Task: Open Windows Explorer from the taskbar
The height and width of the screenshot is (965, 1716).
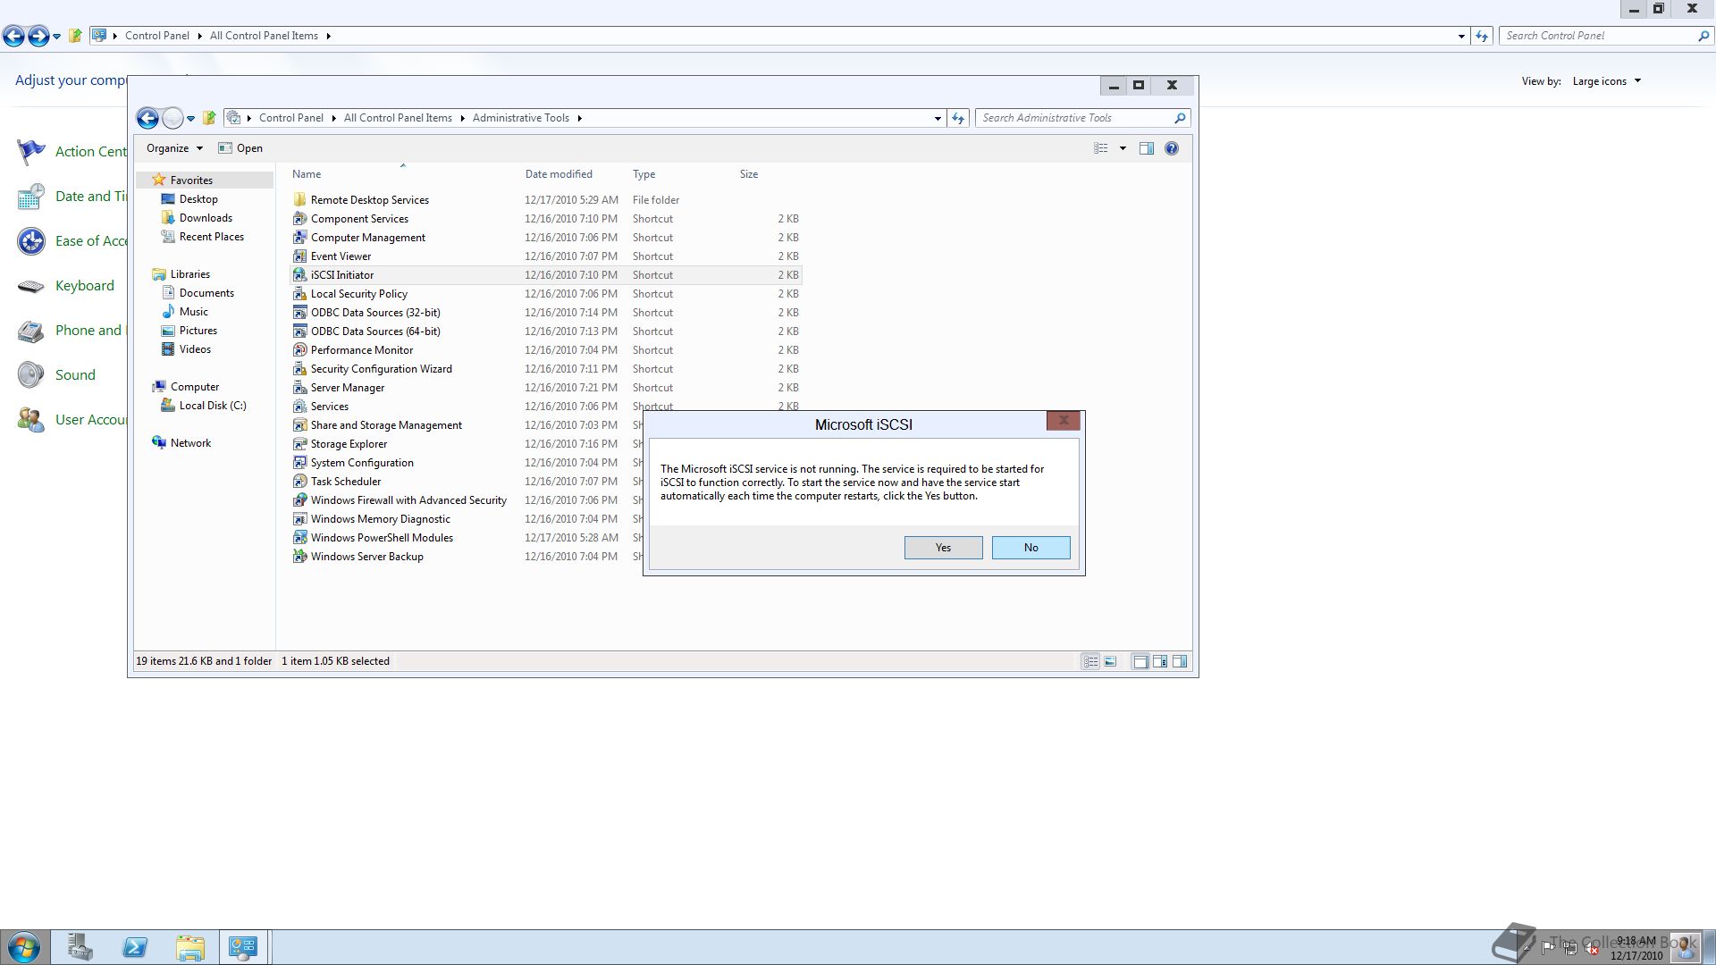Action: [190, 947]
